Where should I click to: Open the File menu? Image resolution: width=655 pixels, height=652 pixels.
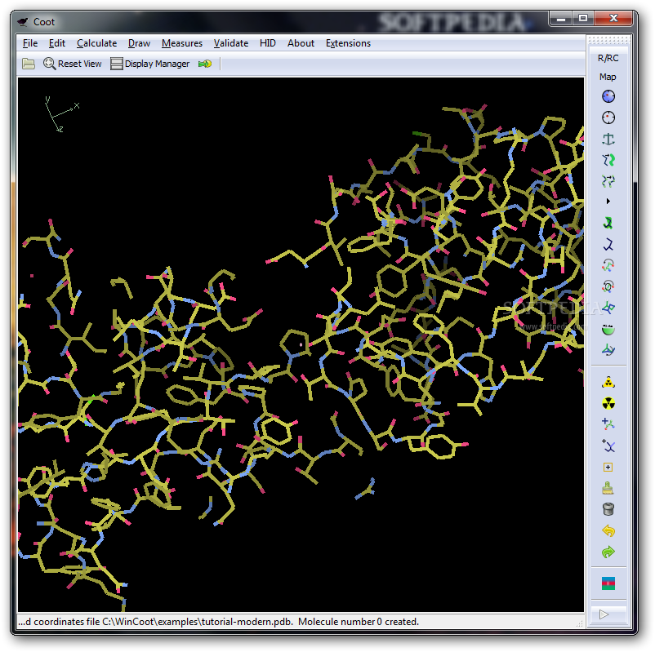[30, 43]
